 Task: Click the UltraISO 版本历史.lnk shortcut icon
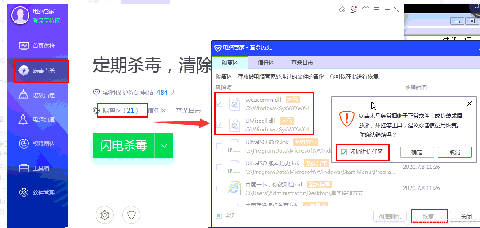(235, 168)
